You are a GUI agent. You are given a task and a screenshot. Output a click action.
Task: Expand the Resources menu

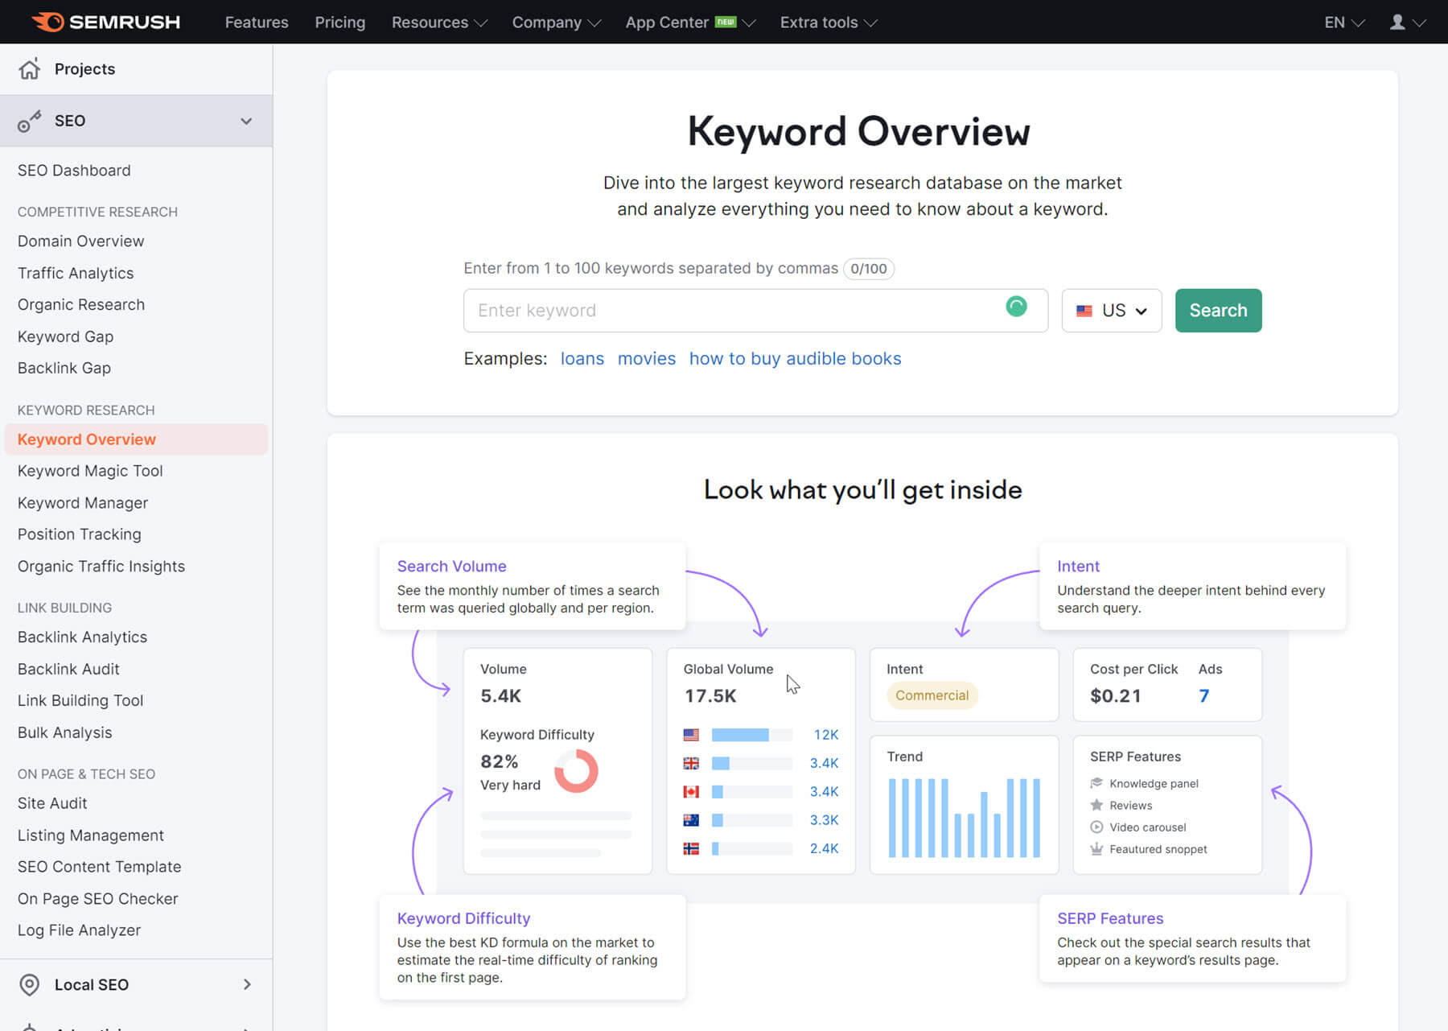point(438,22)
